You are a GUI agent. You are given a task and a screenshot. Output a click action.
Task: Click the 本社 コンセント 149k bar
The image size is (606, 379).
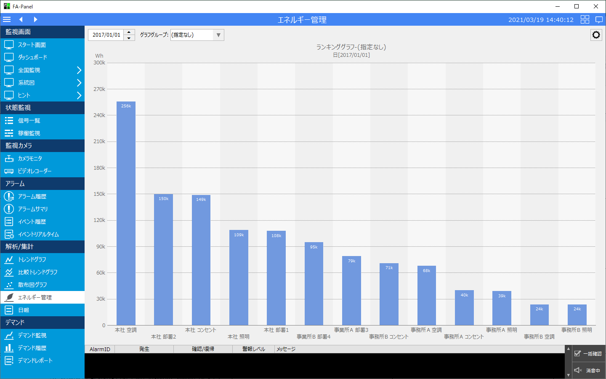coord(201,260)
